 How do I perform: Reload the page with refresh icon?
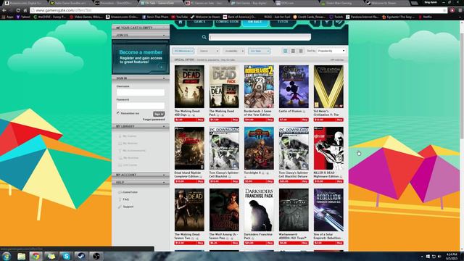pos(18,10)
